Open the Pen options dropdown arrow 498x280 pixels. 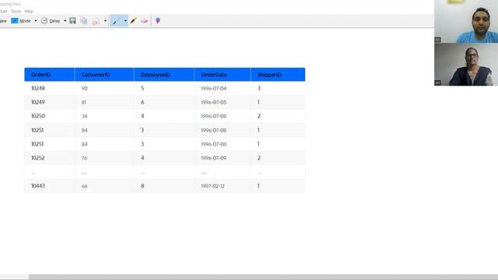125,21
